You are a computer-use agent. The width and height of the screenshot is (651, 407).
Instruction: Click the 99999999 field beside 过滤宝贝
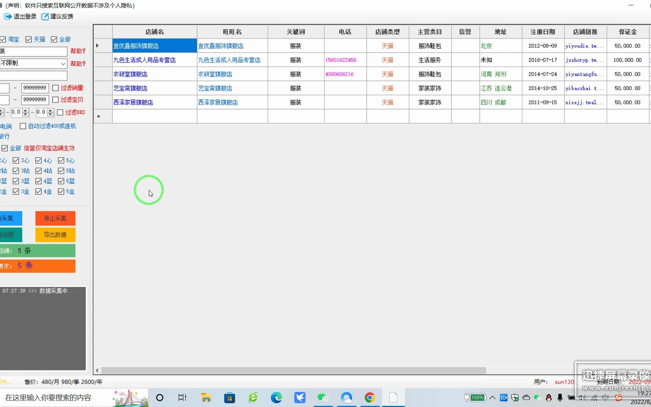click(35, 100)
